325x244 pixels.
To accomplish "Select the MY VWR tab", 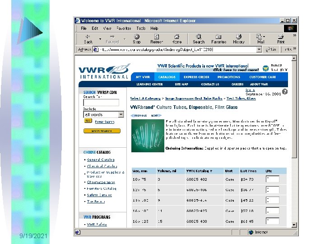I will click(x=143, y=77).
